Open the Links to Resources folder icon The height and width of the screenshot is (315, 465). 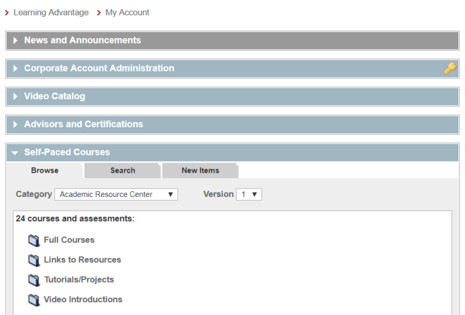coord(34,260)
